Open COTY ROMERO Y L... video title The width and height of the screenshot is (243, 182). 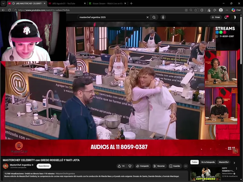tap(228, 169)
